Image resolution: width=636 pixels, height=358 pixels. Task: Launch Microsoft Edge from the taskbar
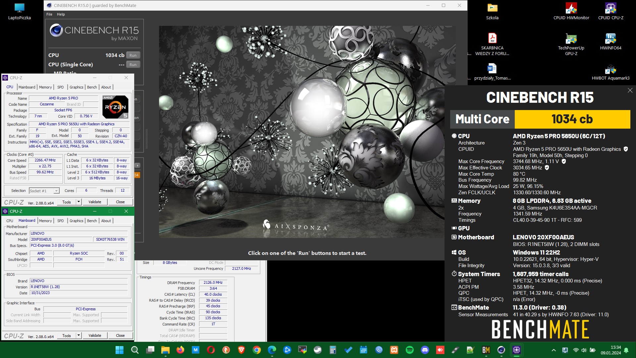[x=272, y=350]
